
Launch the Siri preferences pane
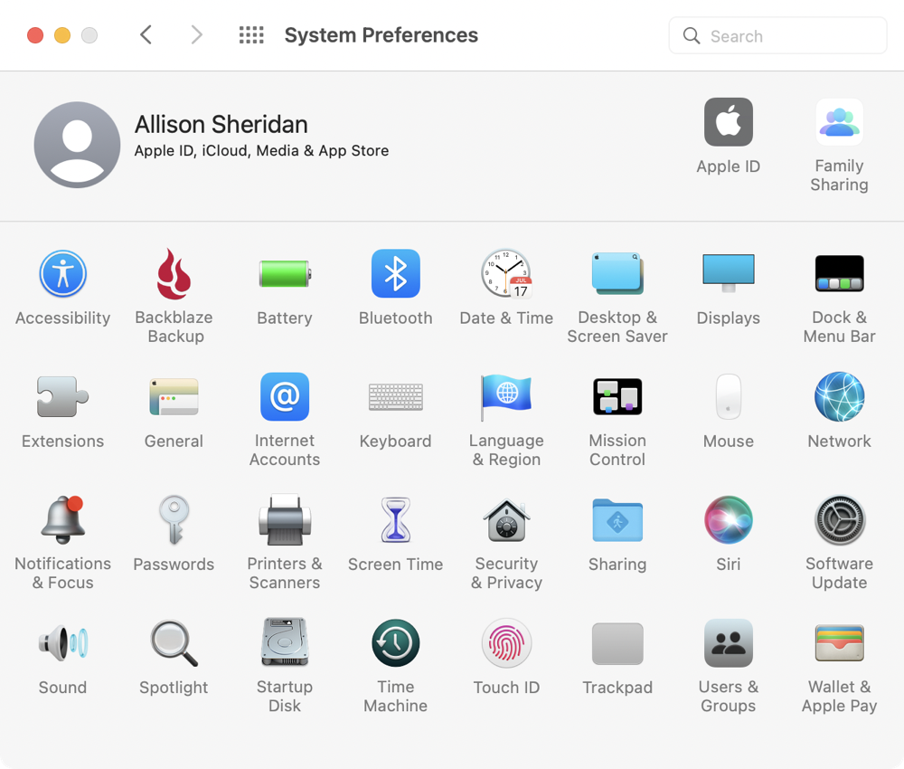[x=728, y=520]
